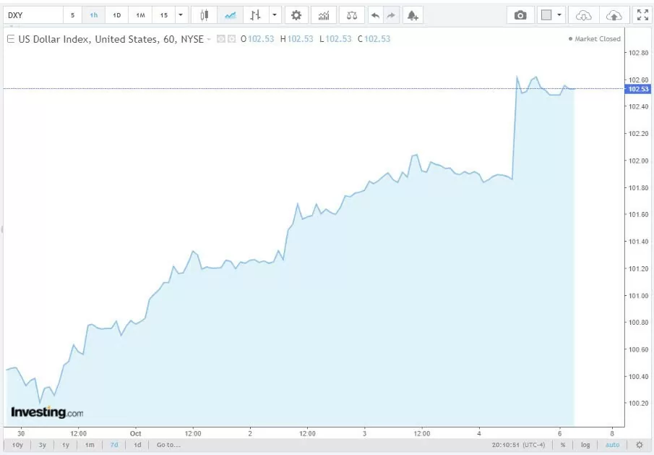Expand the time interval dropdown arrow
Screen dimensions: 654x455
[181, 15]
